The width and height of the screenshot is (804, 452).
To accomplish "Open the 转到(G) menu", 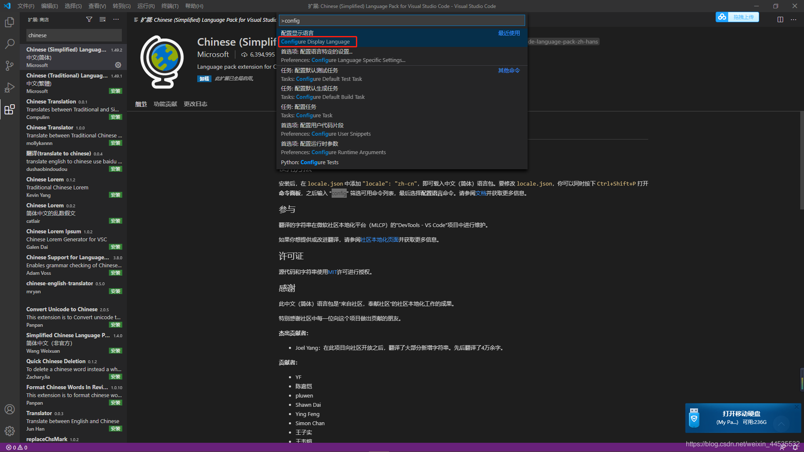I will (121, 6).
